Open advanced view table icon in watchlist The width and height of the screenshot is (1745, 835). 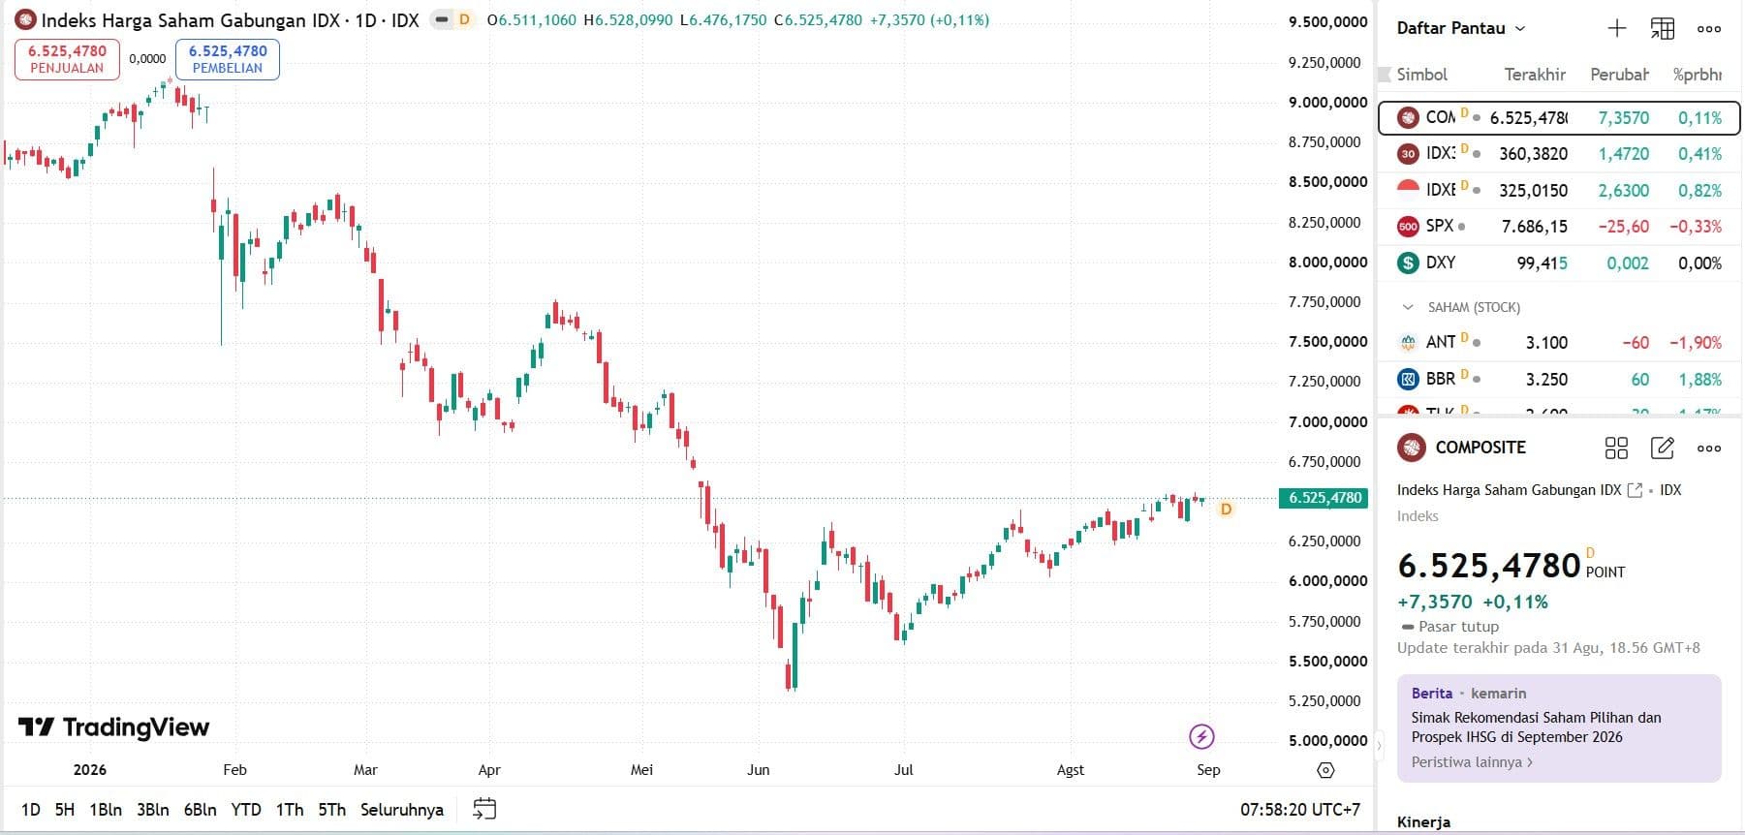click(x=1662, y=29)
